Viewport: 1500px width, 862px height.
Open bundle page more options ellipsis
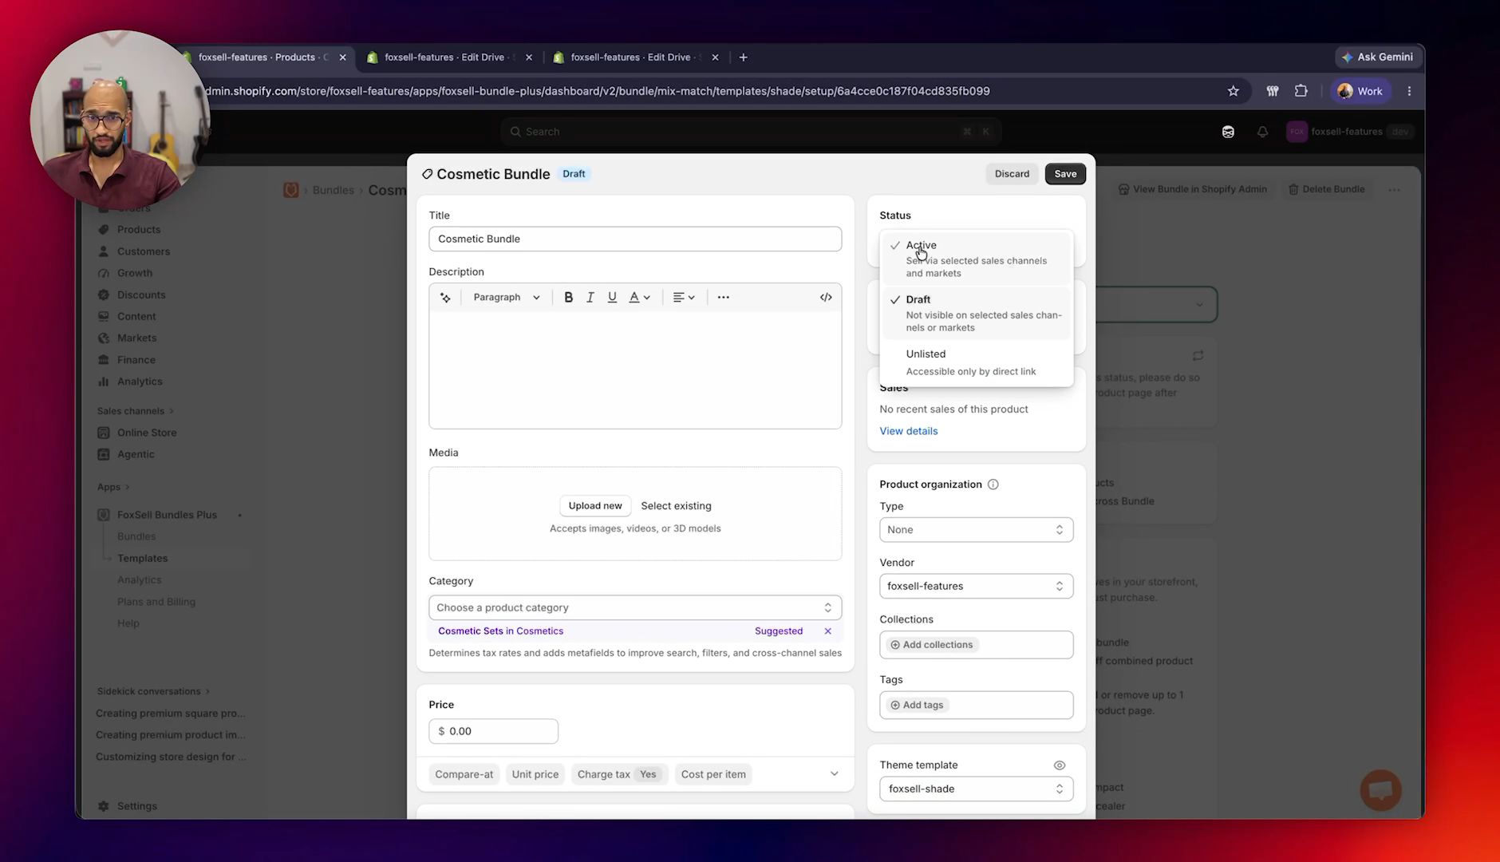(x=1394, y=190)
